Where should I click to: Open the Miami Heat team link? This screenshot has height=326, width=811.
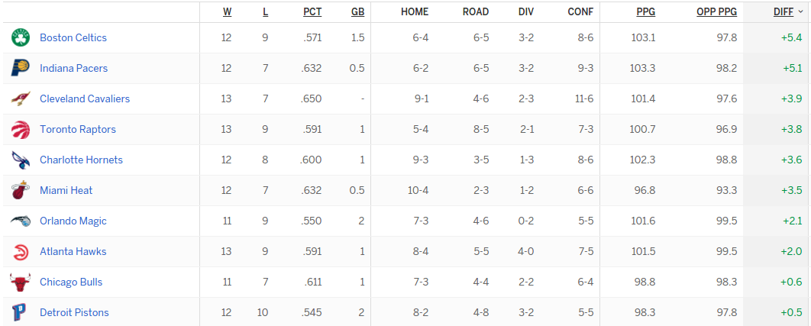[66, 190]
